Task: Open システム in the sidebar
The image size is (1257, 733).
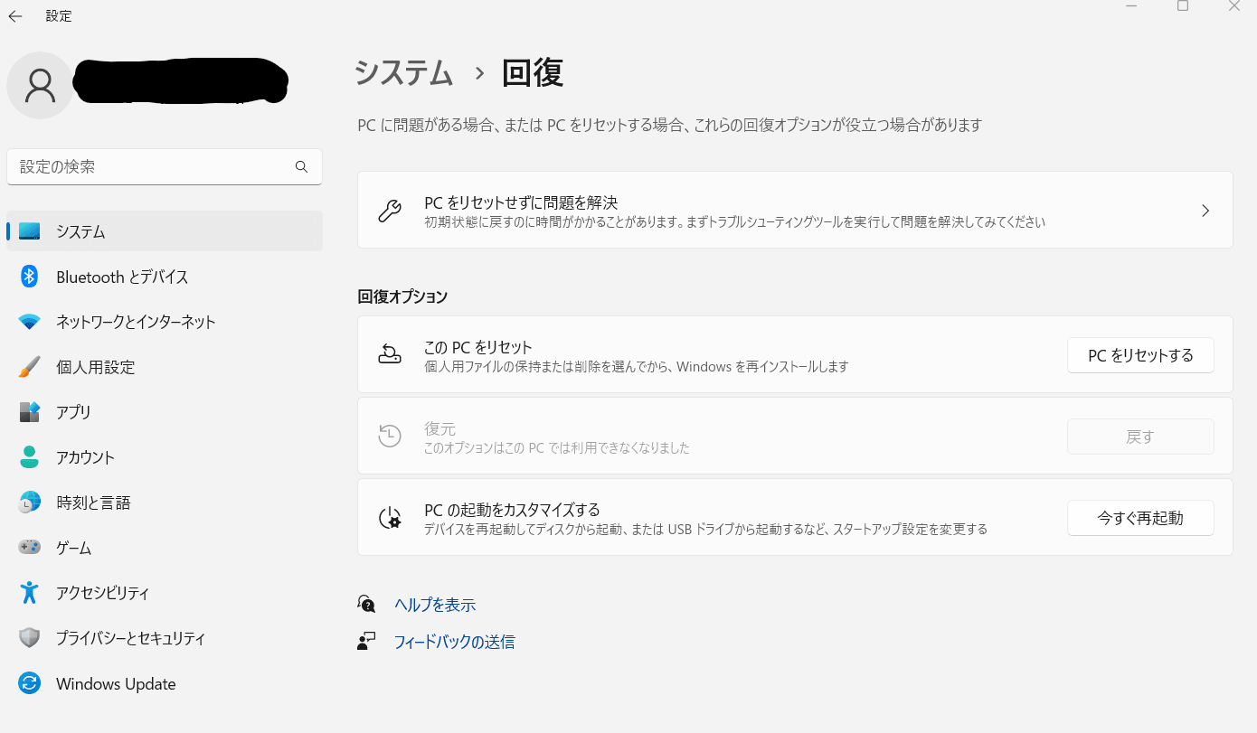Action: (81, 231)
